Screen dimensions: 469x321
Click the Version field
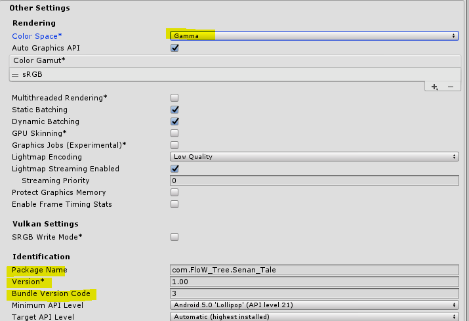coord(314,282)
